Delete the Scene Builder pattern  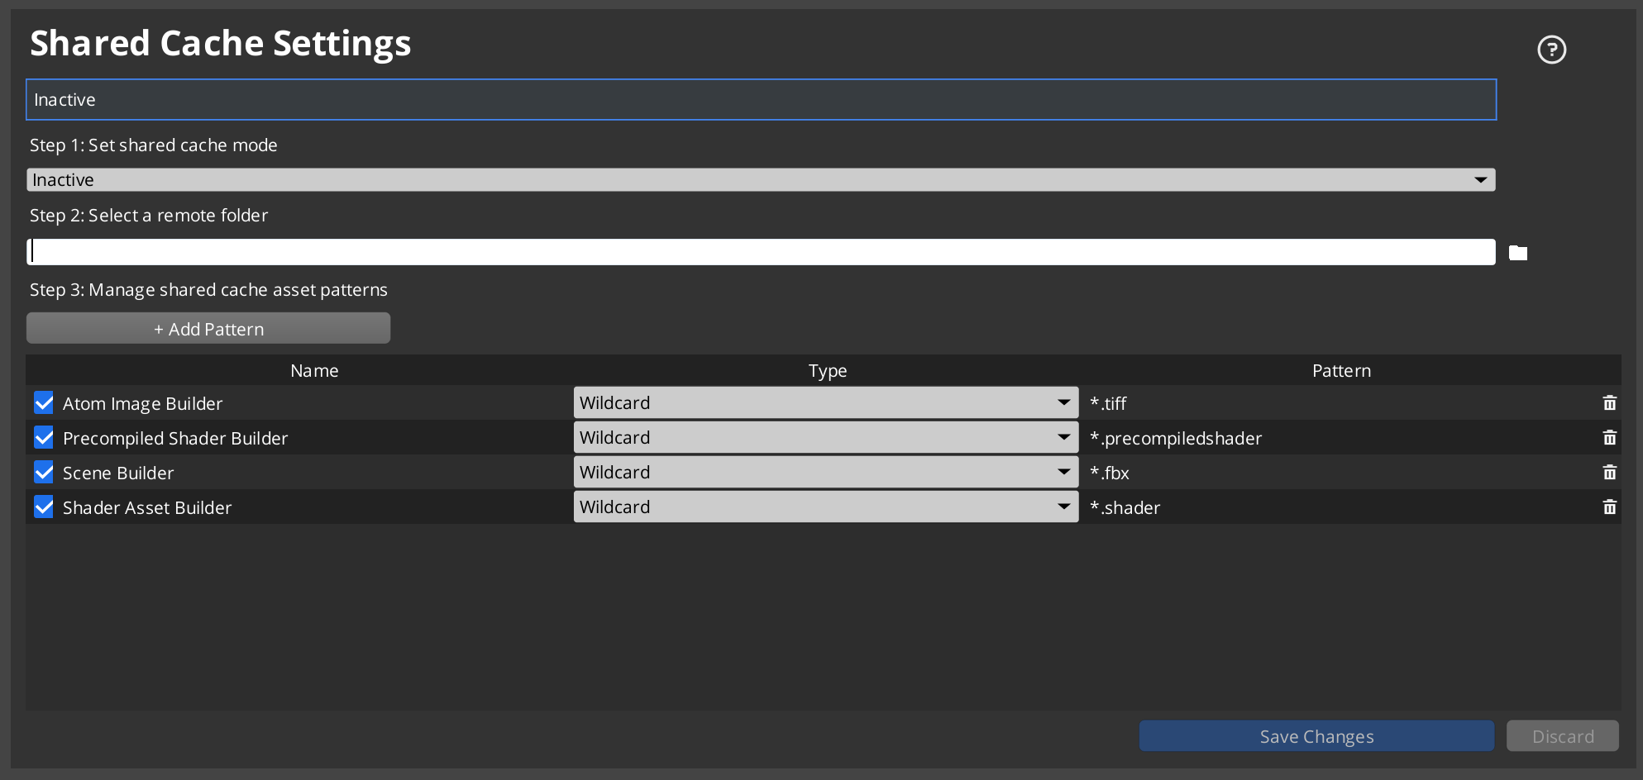point(1610,472)
